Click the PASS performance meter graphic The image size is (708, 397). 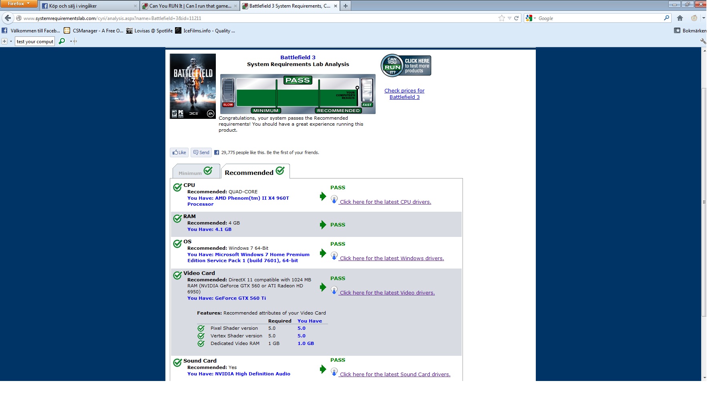(x=298, y=94)
